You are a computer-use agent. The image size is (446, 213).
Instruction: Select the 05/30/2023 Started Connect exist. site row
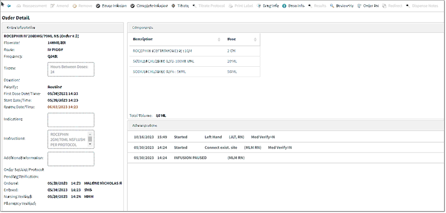286,147
